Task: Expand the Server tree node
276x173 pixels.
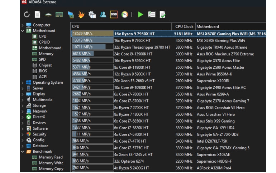Action: coord(23,88)
